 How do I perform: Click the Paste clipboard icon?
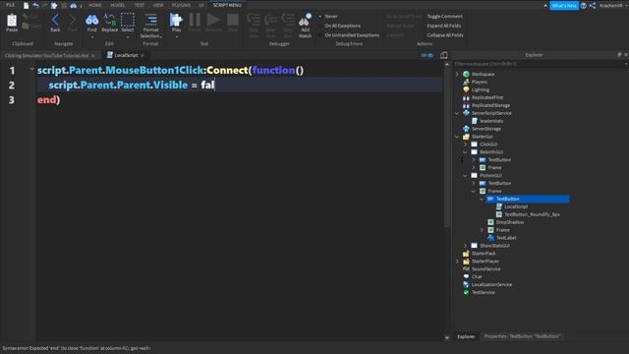tap(12, 20)
